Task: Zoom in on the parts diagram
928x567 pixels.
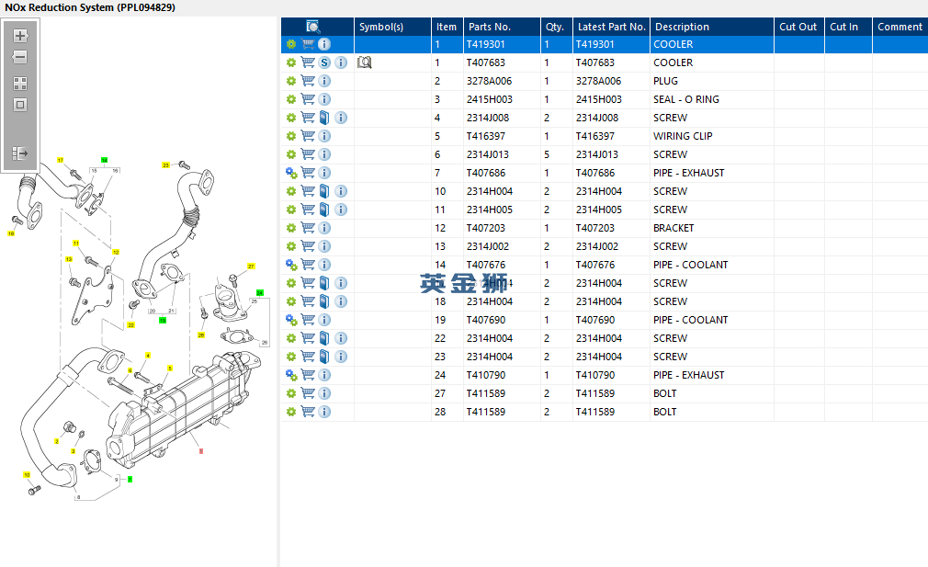Action: (20, 36)
